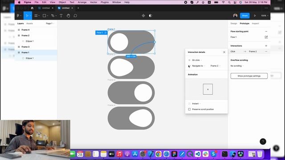Click the white ellipse in Frame 3 on canvas
This screenshot has height=160, width=285.
(143, 93)
